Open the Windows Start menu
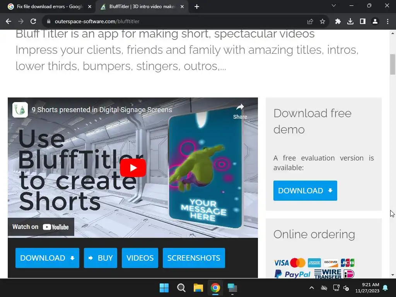Image resolution: width=396 pixels, height=297 pixels. [x=164, y=288]
